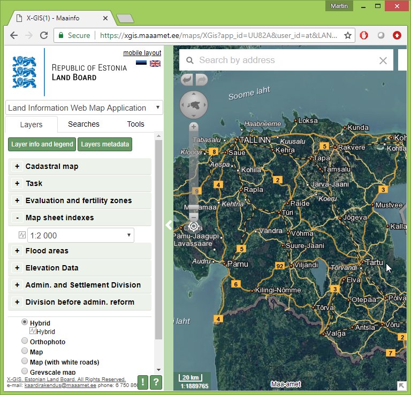
Task: Open the 1:2 000 map sheet scale dropdown
Action: 80,235
